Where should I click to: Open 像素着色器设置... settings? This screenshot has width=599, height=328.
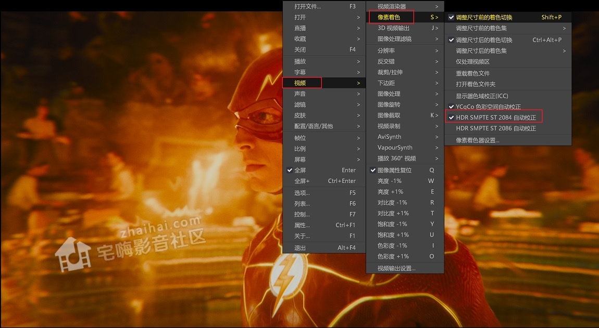tap(508, 140)
